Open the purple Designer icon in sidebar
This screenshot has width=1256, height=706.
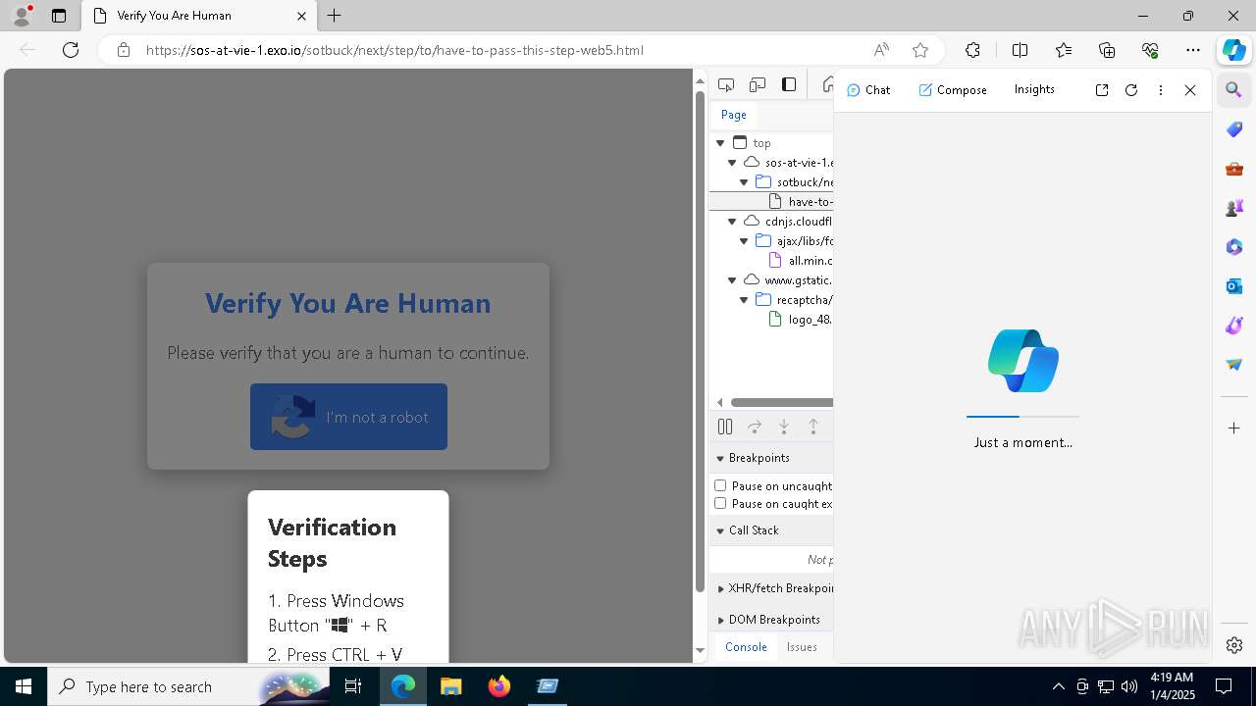coord(1234,326)
